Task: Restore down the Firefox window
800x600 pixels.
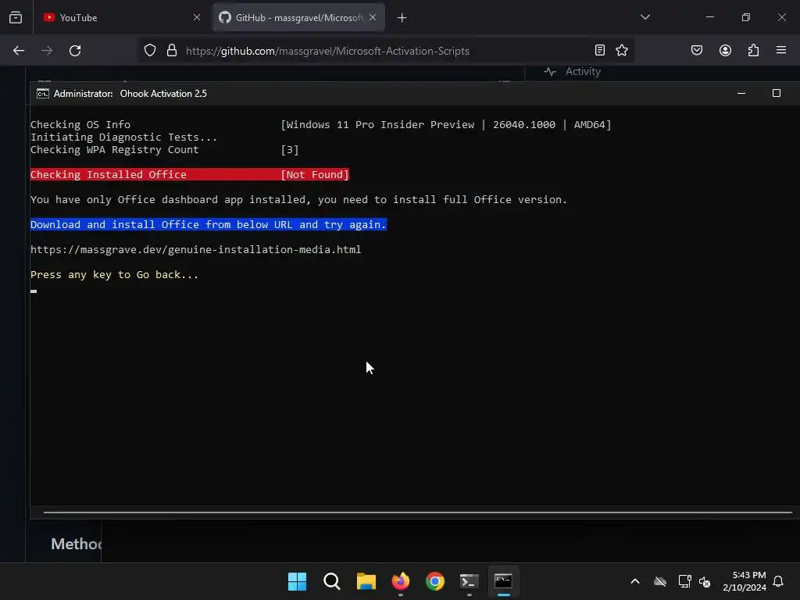Action: [x=746, y=17]
